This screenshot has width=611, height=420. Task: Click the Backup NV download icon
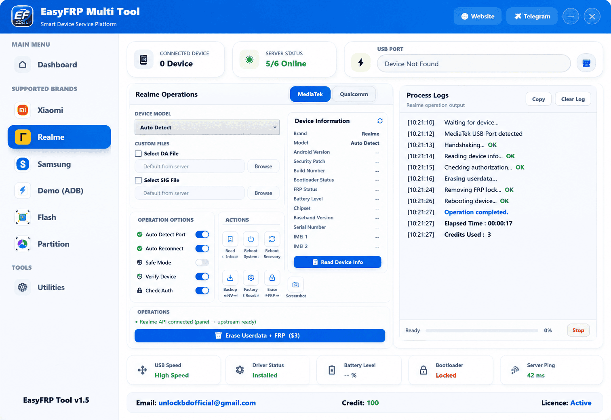(230, 278)
